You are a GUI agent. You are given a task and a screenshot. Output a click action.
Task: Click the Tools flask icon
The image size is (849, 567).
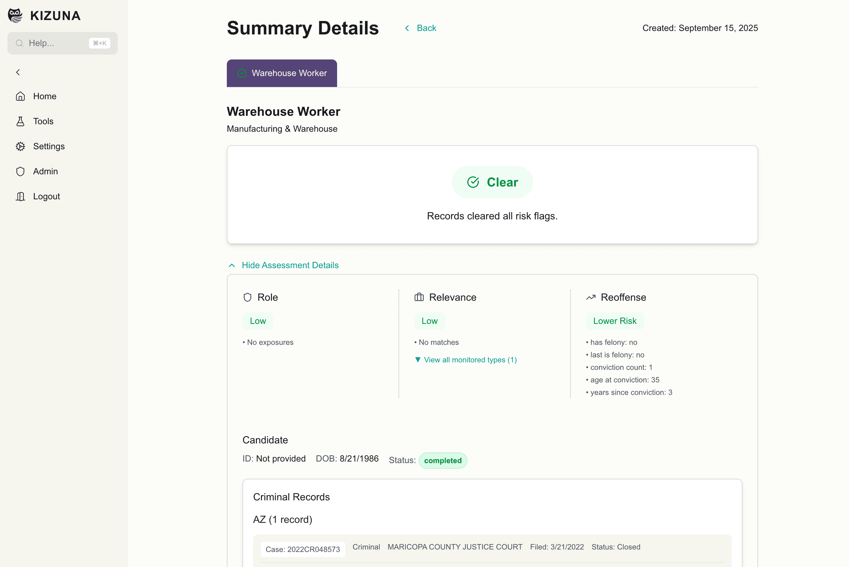pyautogui.click(x=20, y=121)
